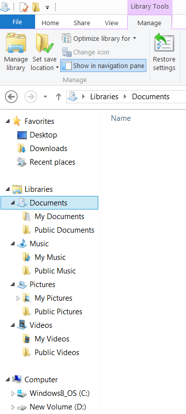Click the Set save location folder icon
Image resolution: width=186 pixels, height=414 pixels.
45,43
